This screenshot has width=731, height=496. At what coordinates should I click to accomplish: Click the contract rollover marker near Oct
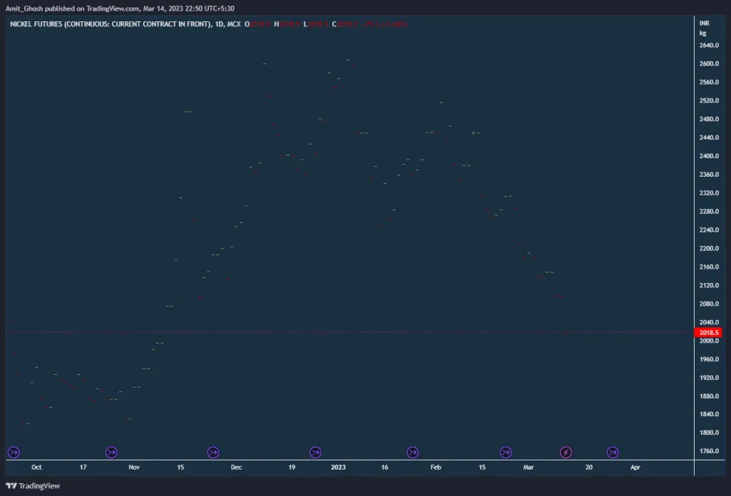click(x=13, y=451)
